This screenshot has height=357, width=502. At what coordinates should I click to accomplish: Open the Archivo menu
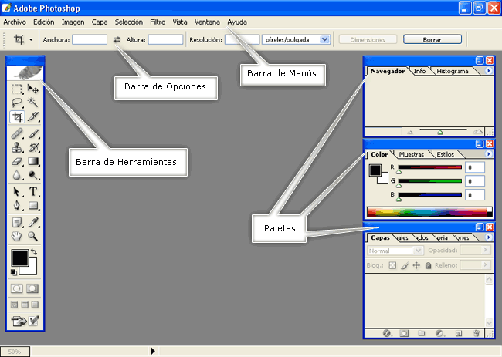[x=15, y=22]
